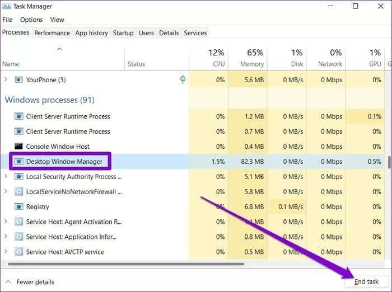
Task: Open the File menu
Action: pos(7,20)
